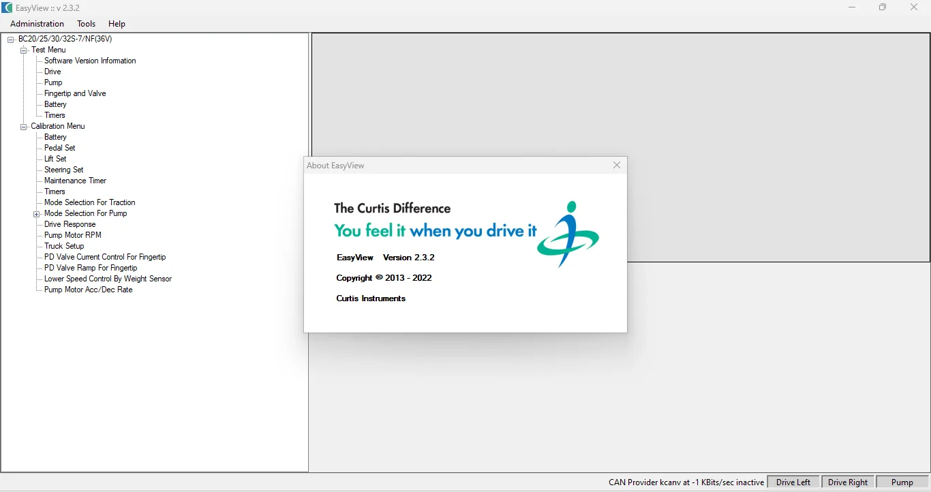Open the Help menu

coord(117,24)
